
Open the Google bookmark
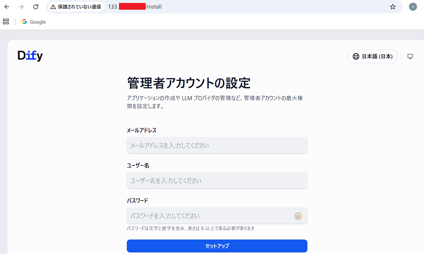point(34,22)
